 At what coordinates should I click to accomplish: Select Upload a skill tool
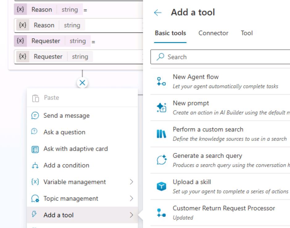220,187
